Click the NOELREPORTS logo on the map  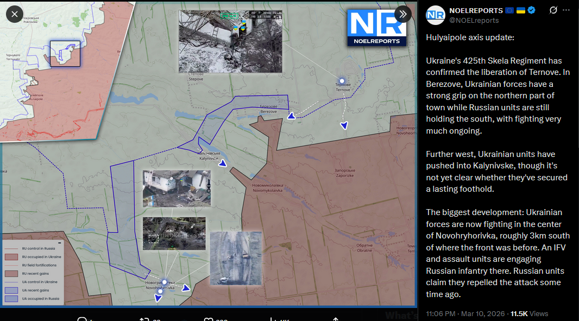(x=376, y=28)
